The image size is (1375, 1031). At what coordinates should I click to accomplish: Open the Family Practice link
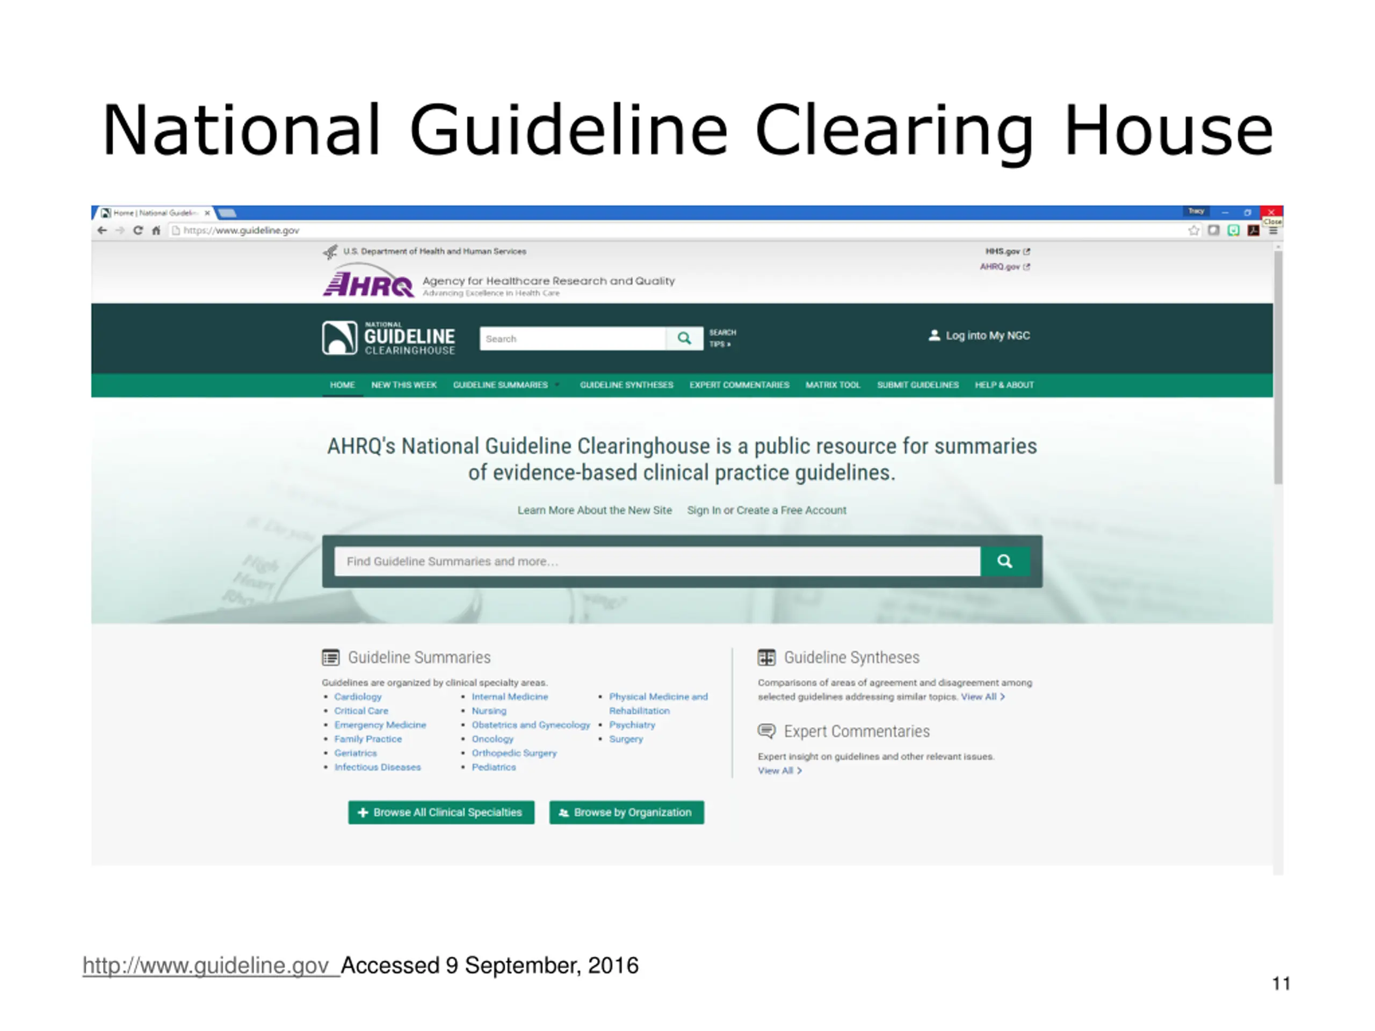368,739
